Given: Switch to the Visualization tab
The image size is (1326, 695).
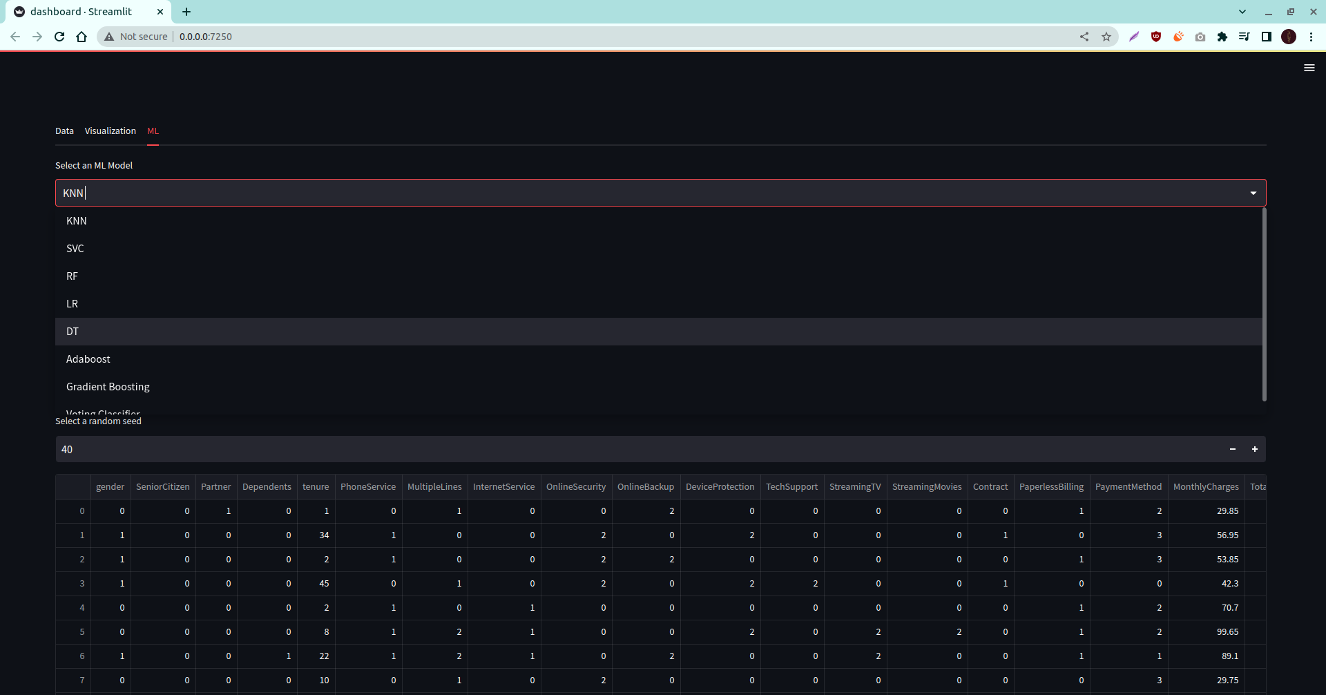Looking at the screenshot, I should tap(110, 131).
